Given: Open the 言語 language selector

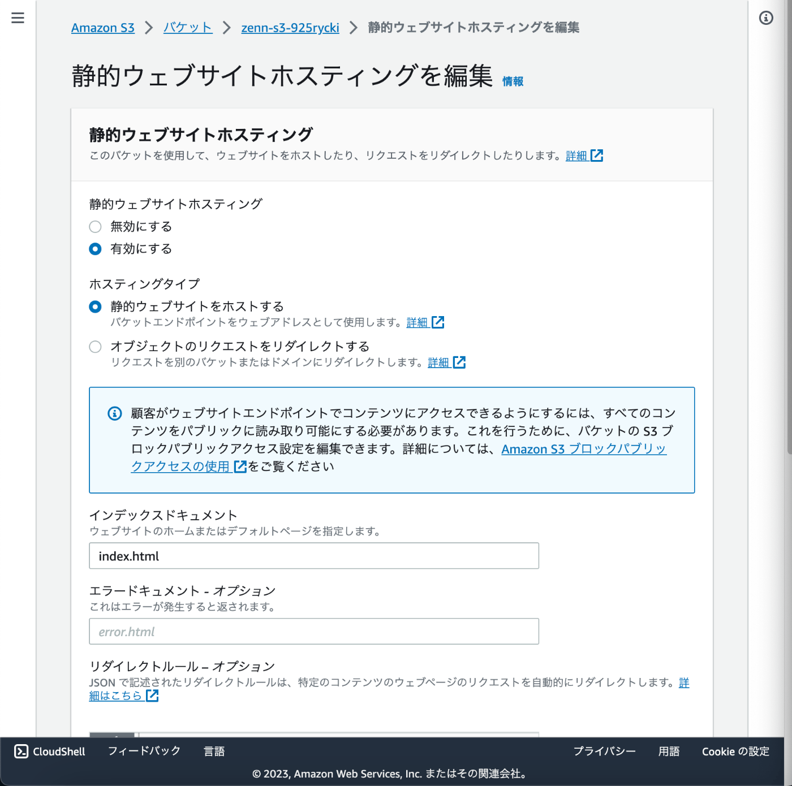Looking at the screenshot, I should point(214,751).
